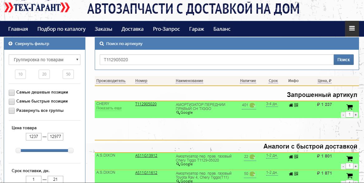Click home icon in AS11G13912 row
364x183 pixels.
click(x=291, y=157)
